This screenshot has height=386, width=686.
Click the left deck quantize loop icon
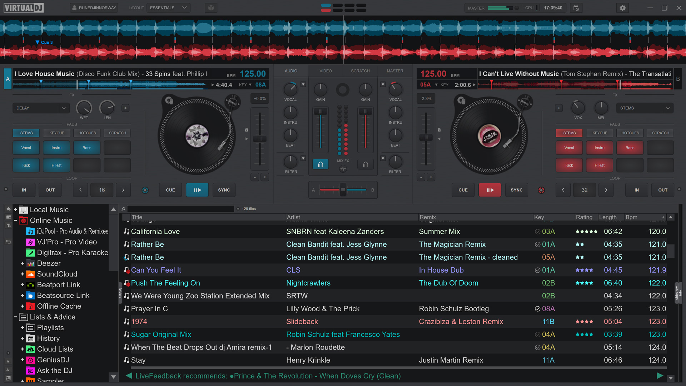click(145, 190)
